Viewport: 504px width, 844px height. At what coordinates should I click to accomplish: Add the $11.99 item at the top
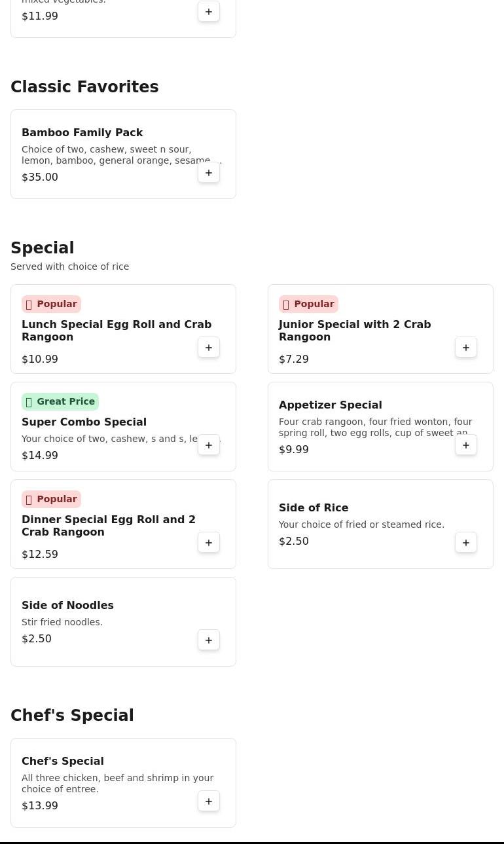[209, 12]
